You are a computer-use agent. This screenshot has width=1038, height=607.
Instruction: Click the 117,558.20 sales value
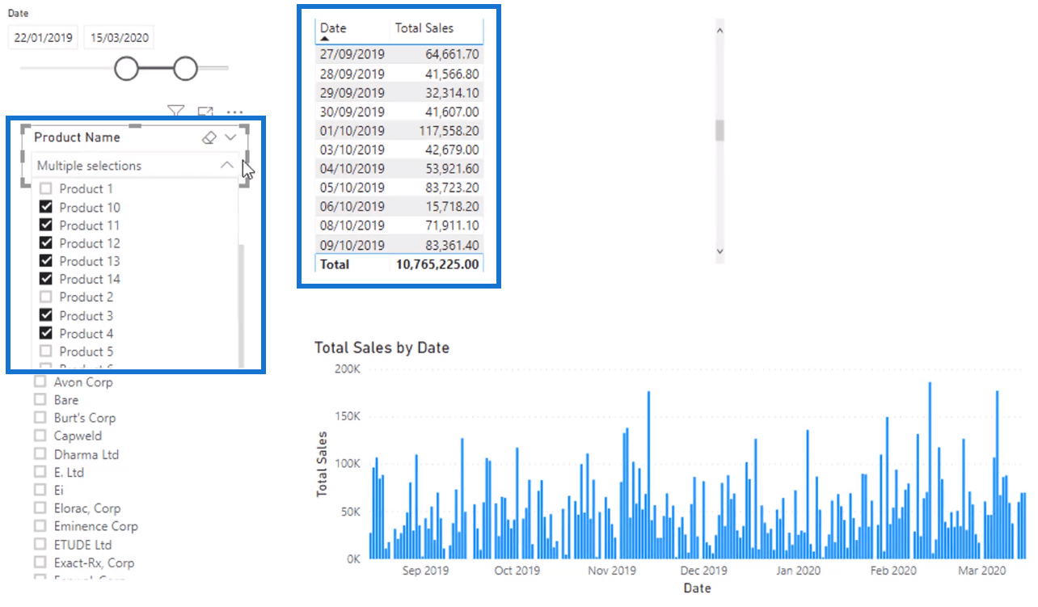pyautogui.click(x=448, y=130)
